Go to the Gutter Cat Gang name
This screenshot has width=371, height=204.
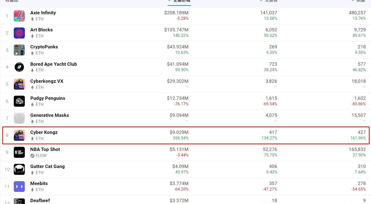[x=47, y=166]
